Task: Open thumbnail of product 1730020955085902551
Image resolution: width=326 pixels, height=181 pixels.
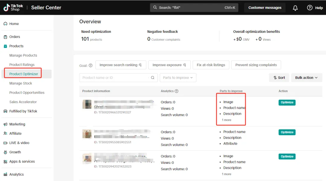Action: point(87,134)
